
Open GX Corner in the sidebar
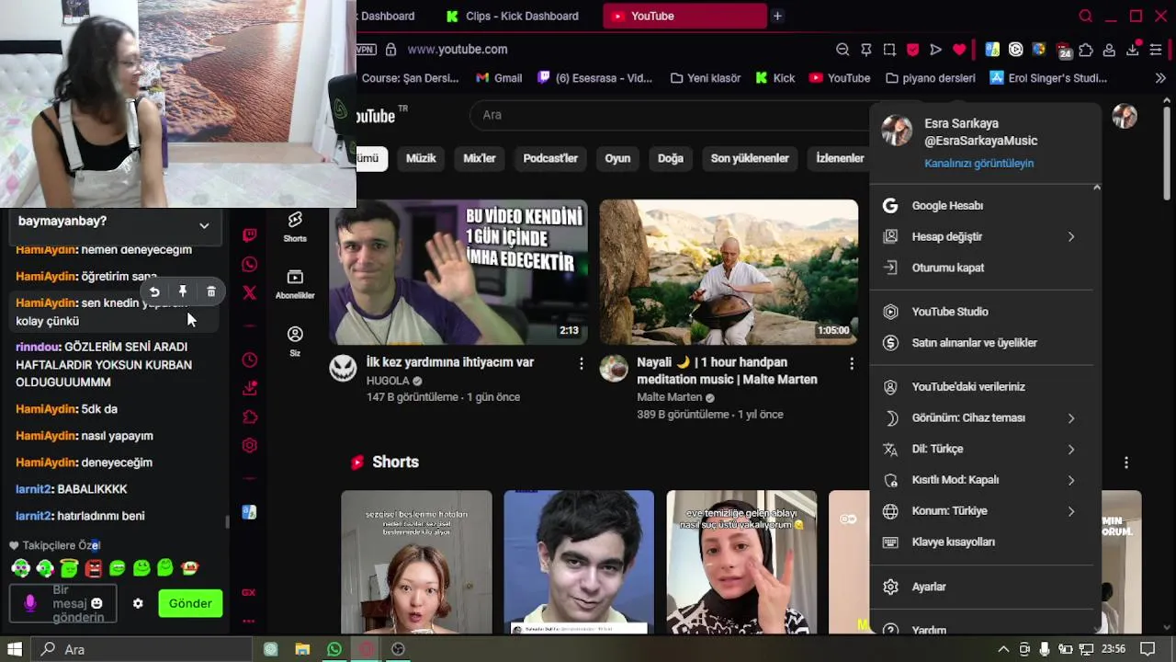tap(249, 592)
